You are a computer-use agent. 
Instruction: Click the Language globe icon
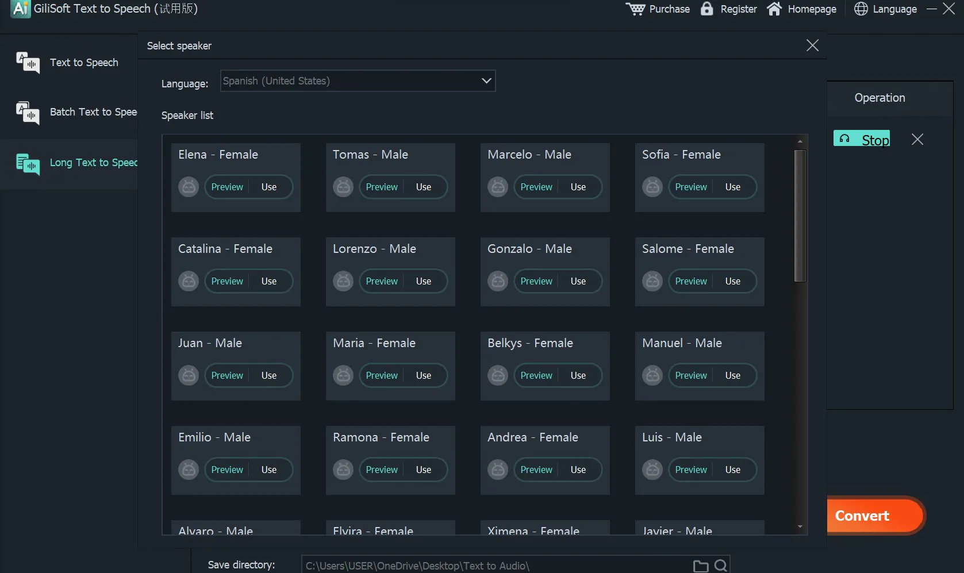tap(861, 9)
